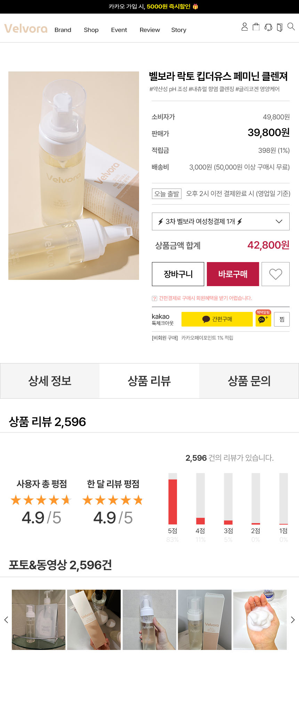Show next review photos with right arrow
The width and height of the screenshot is (299, 720).
coord(293,620)
